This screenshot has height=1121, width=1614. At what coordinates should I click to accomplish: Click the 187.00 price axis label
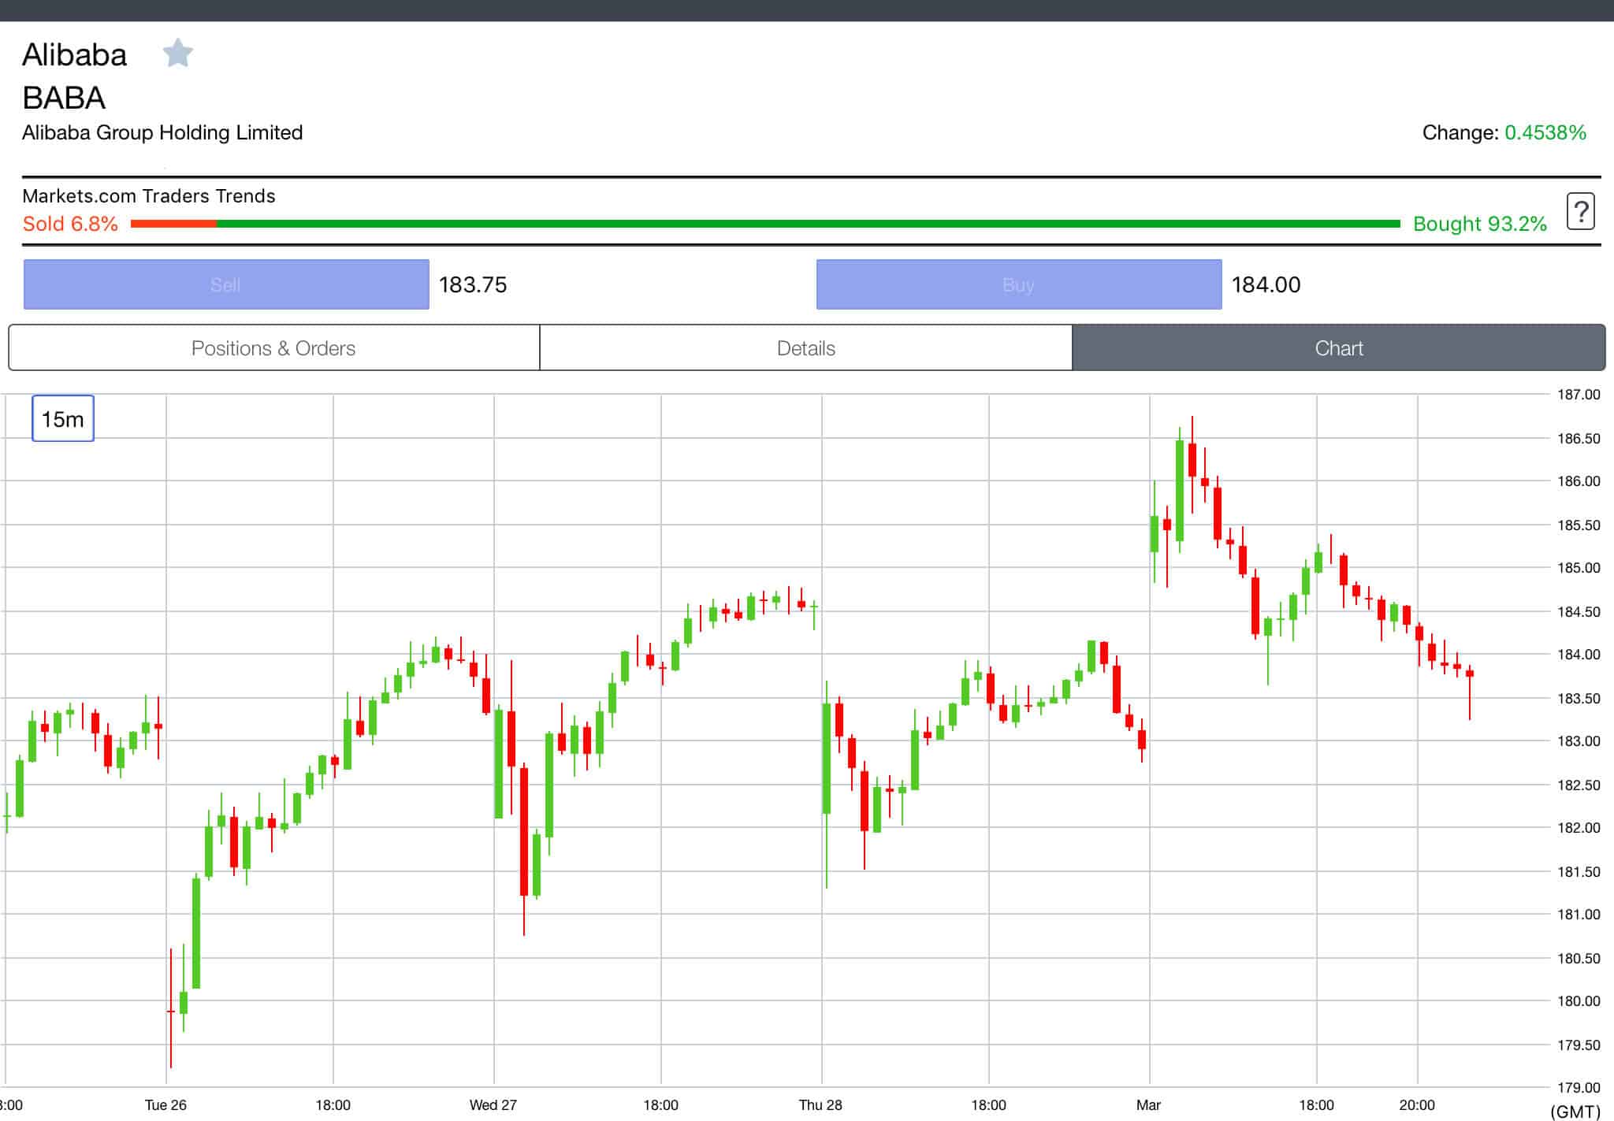(1579, 395)
